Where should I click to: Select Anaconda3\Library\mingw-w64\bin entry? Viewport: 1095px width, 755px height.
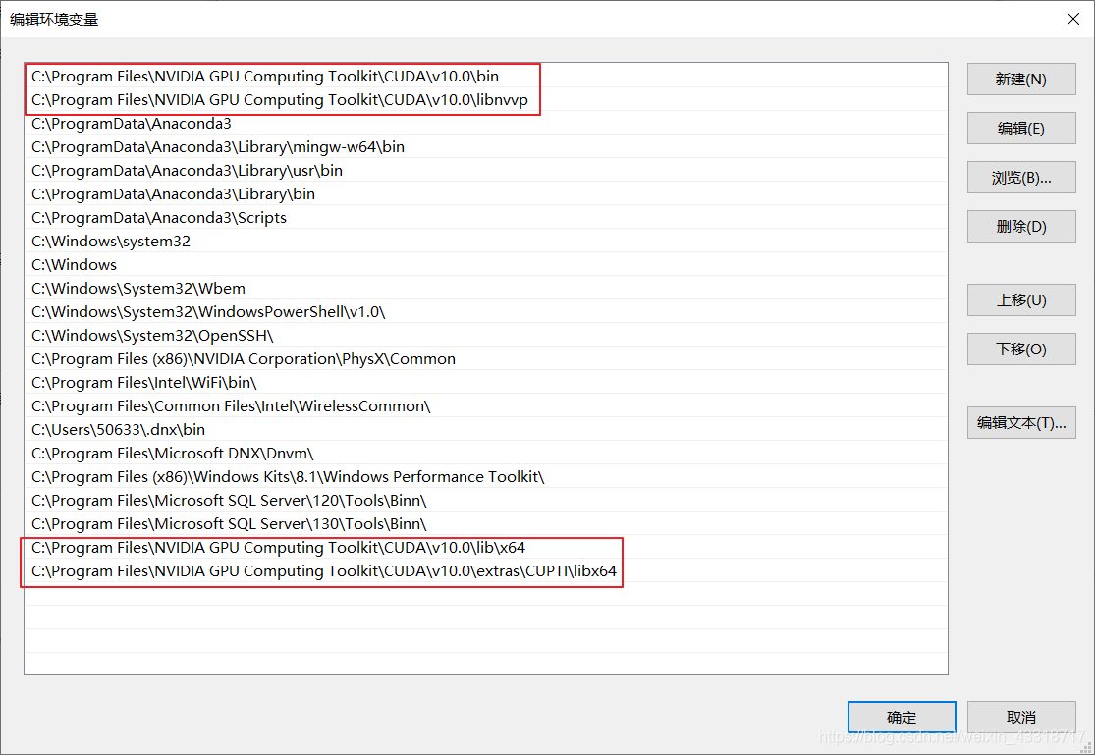point(486,146)
